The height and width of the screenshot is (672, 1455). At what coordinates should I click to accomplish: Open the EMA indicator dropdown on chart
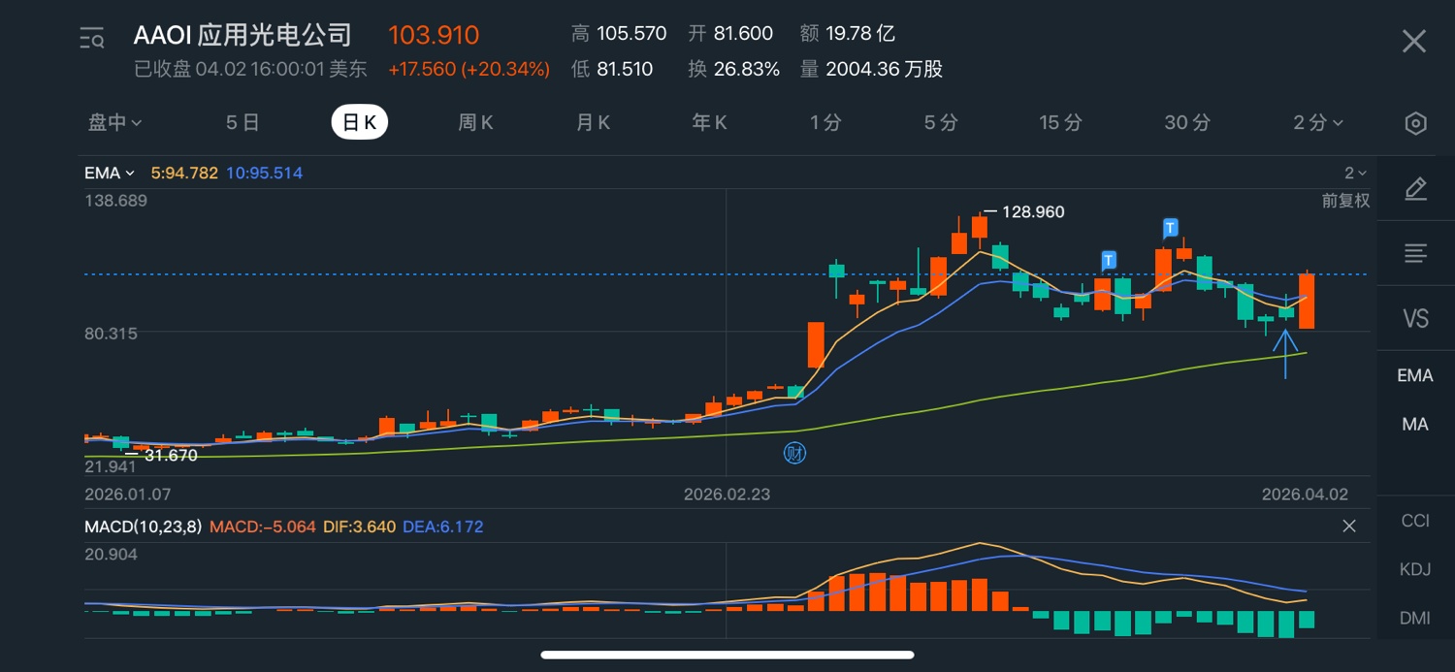(x=109, y=174)
